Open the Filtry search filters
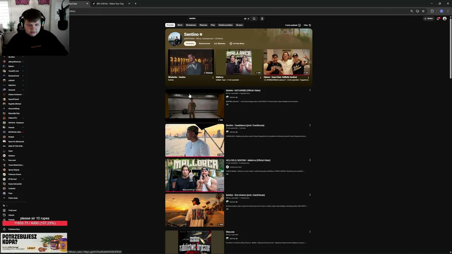The height and width of the screenshot is (254, 452). [307, 25]
